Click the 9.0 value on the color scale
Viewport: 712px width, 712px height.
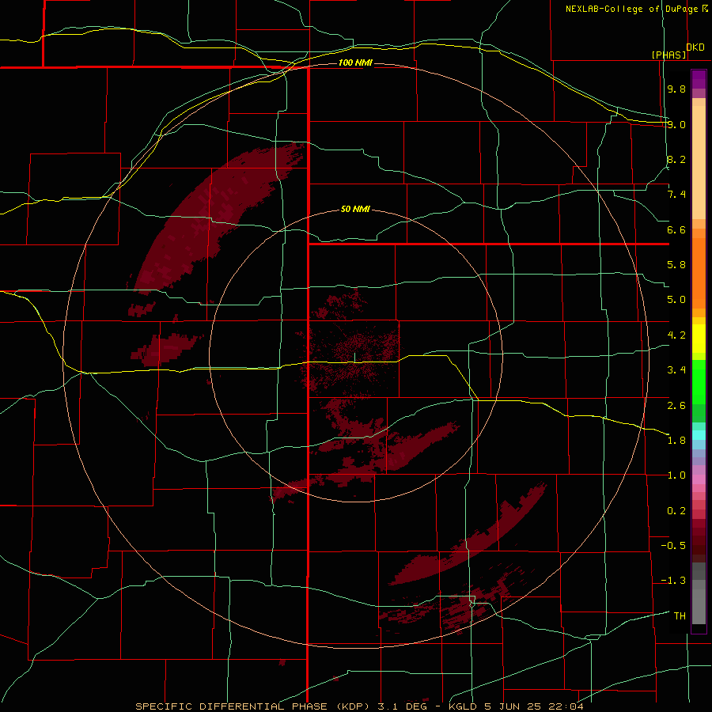(x=676, y=124)
